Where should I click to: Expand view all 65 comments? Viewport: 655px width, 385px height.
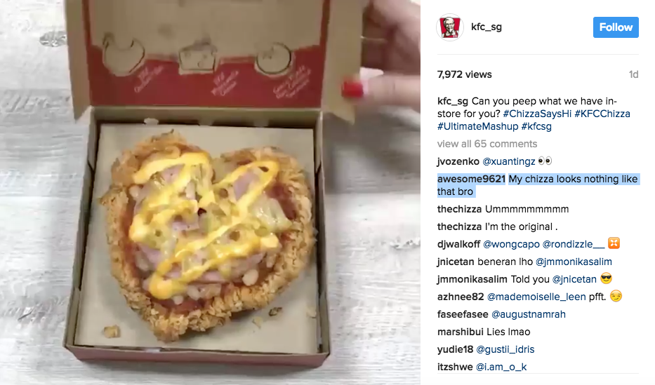point(487,144)
